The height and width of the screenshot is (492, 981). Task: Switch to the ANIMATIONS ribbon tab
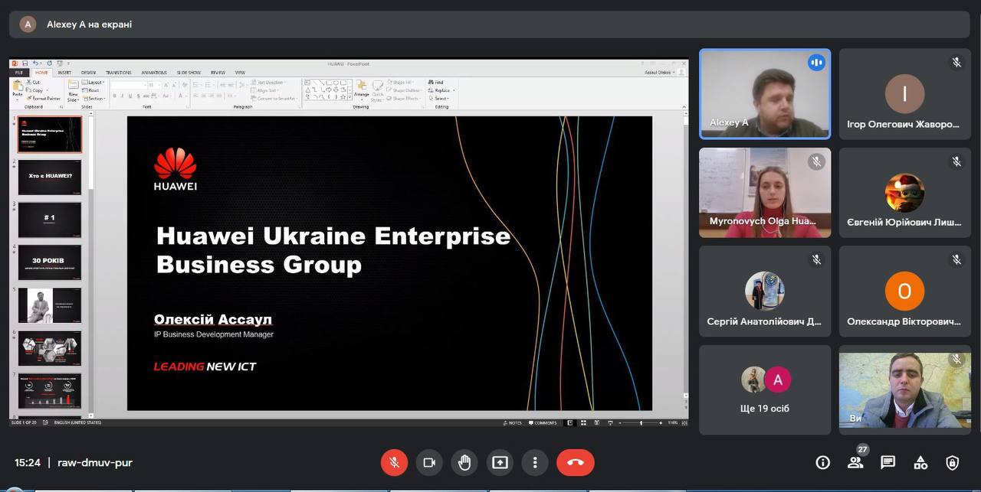click(x=154, y=73)
